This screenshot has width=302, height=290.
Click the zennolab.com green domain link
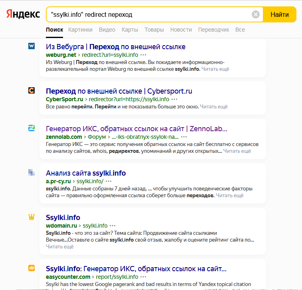64,137
